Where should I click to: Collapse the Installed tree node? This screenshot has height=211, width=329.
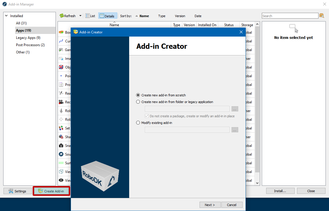click(x=6, y=16)
